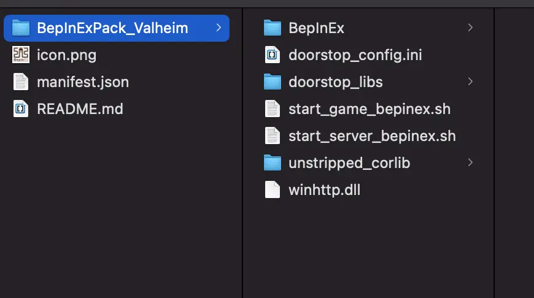Select the README.md file icon
The height and width of the screenshot is (298, 534).
click(x=21, y=109)
